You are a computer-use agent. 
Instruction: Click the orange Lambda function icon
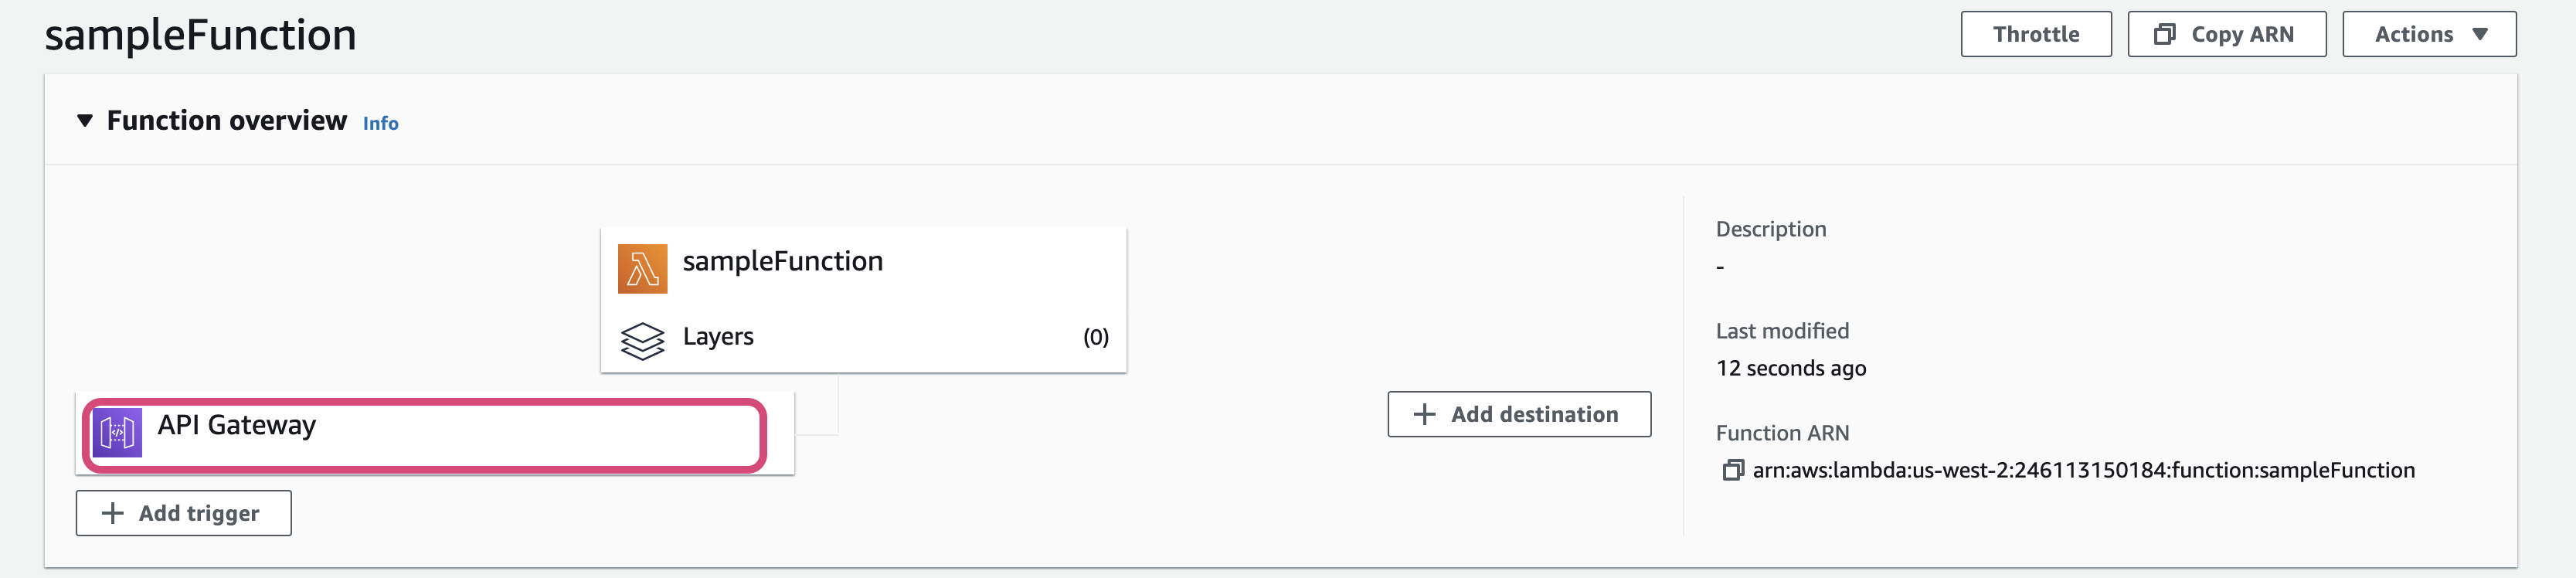642,268
